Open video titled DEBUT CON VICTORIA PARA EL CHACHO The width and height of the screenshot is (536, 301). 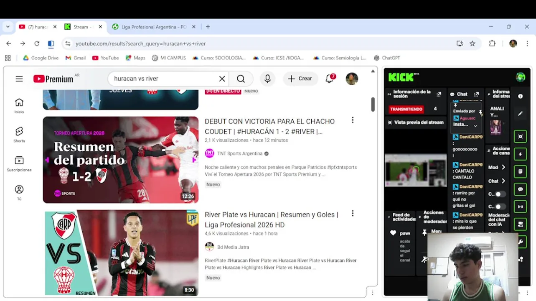coord(270,126)
